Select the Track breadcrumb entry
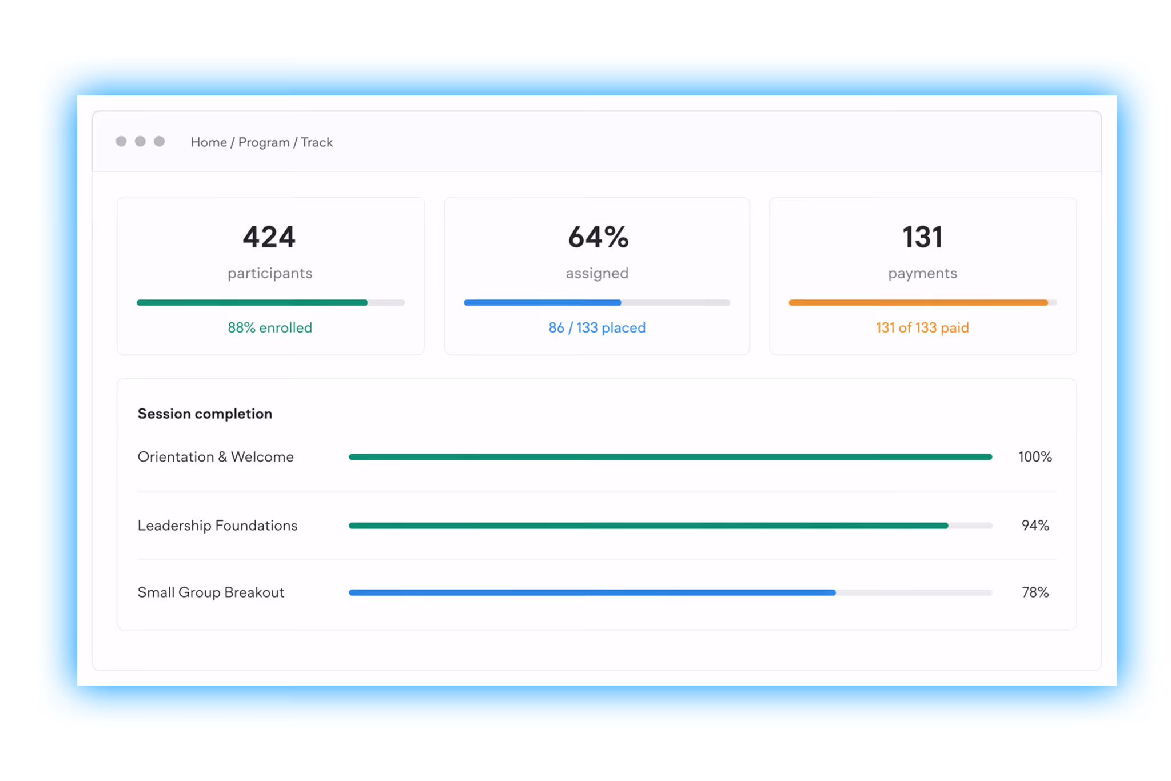The width and height of the screenshot is (1171, 781). [318, 142]
